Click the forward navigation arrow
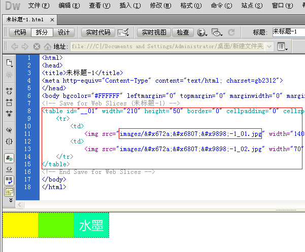 25,47
